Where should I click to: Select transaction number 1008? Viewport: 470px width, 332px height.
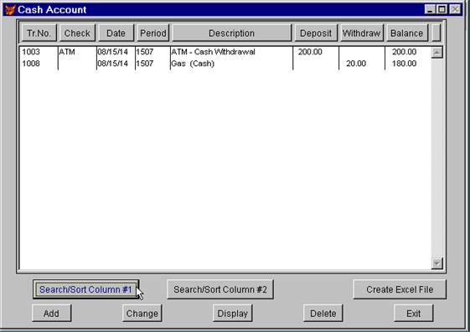pyautogui.click(x=31, y=64)
